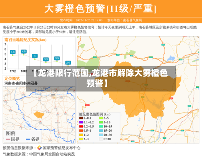Click the blue lake on the main map
202x158 pixels.
pos(171,58)
